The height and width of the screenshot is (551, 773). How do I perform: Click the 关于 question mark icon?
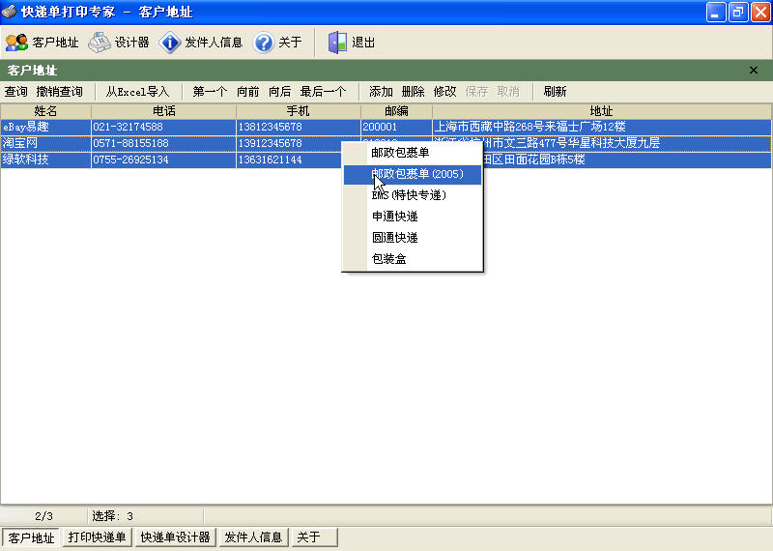(x=263, y=43)
